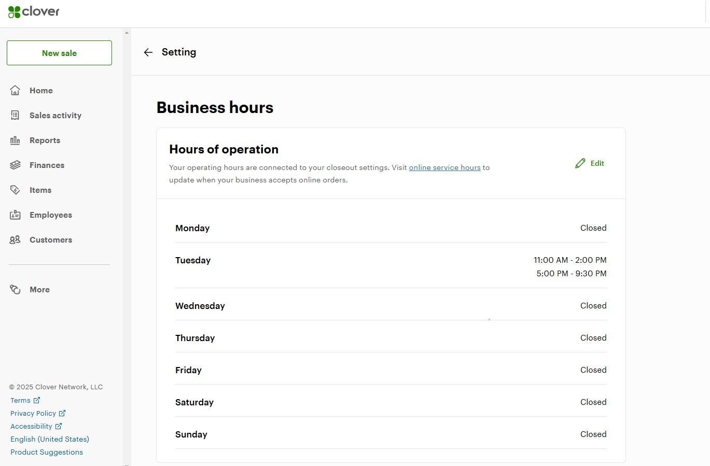Click the Items tag icon
This screenshot has height=466, width=710.
pyautogui.click(x=15, y=190)
